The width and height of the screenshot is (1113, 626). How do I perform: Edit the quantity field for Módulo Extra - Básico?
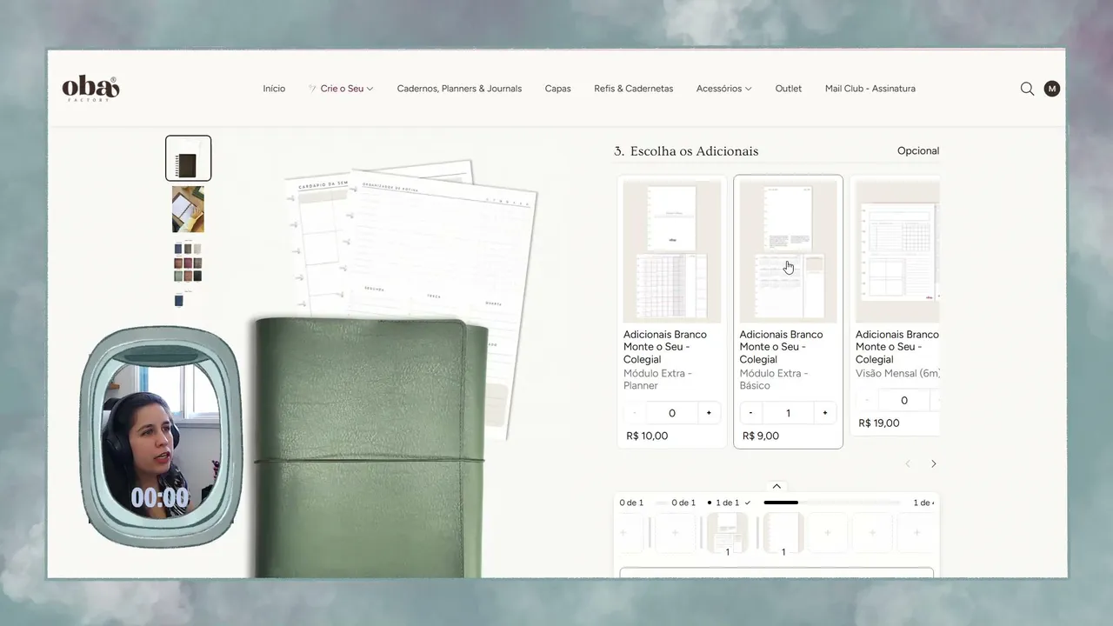click(788, 413)
